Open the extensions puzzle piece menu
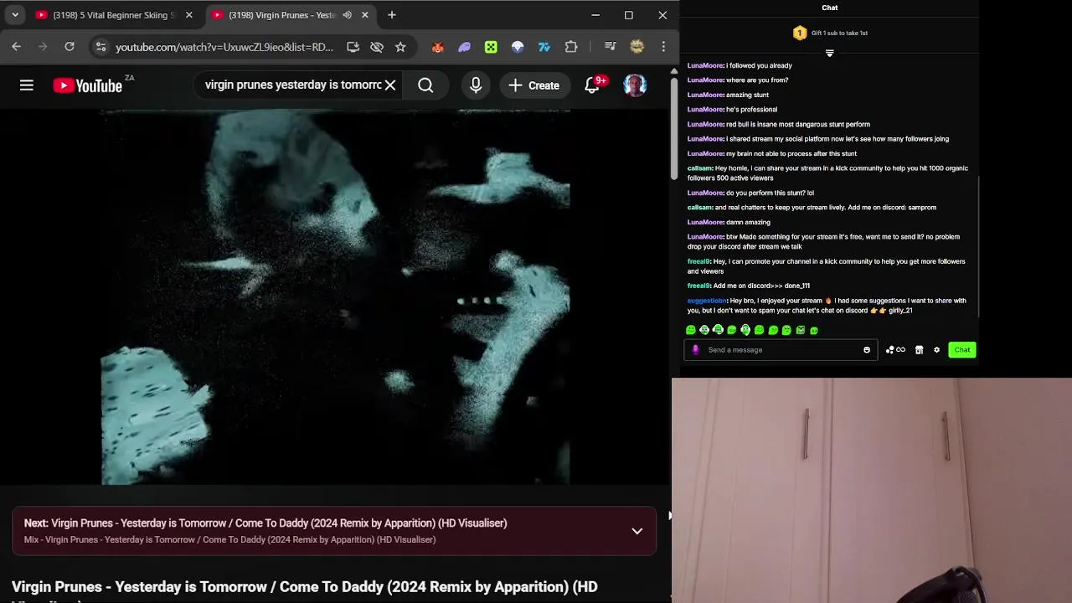The width and height of the screenshot is (1072, 603). [x=571, y=47]
